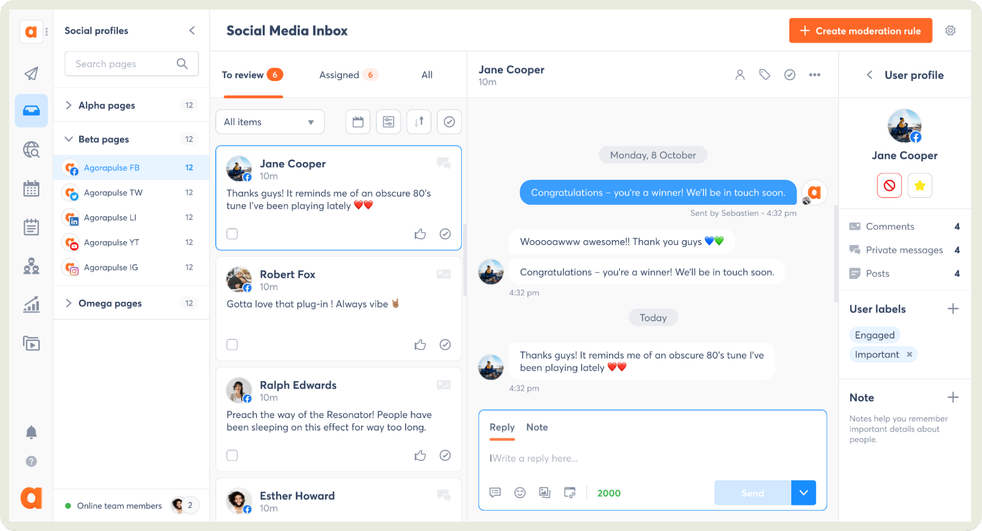982x531 pixels.
Task: Switch to the Note tab in reply box
Action: 536,427
